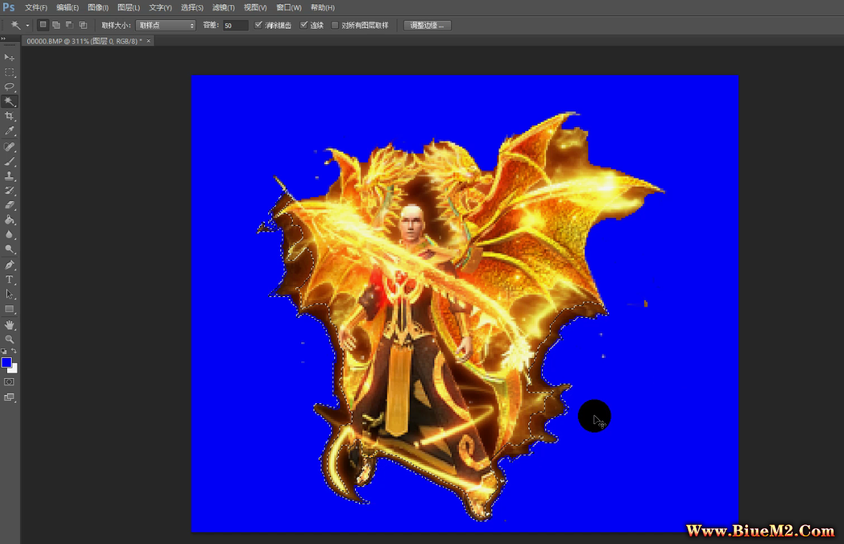Select the Clone Stamp tool

tap(9, 176)
